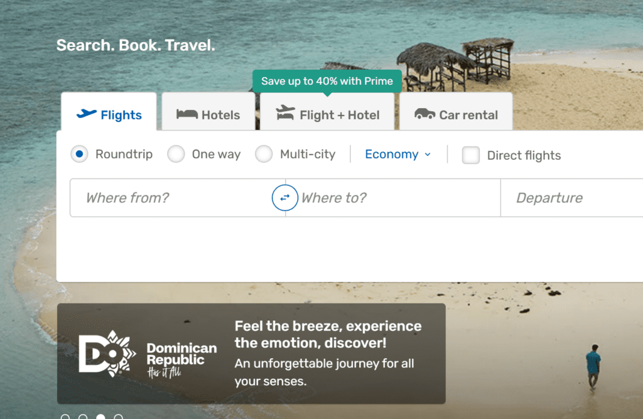Enable the Direct flights checkbox

(471, 155)
